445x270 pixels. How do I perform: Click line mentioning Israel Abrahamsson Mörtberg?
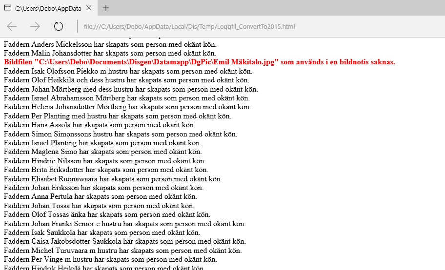point(127,98)
